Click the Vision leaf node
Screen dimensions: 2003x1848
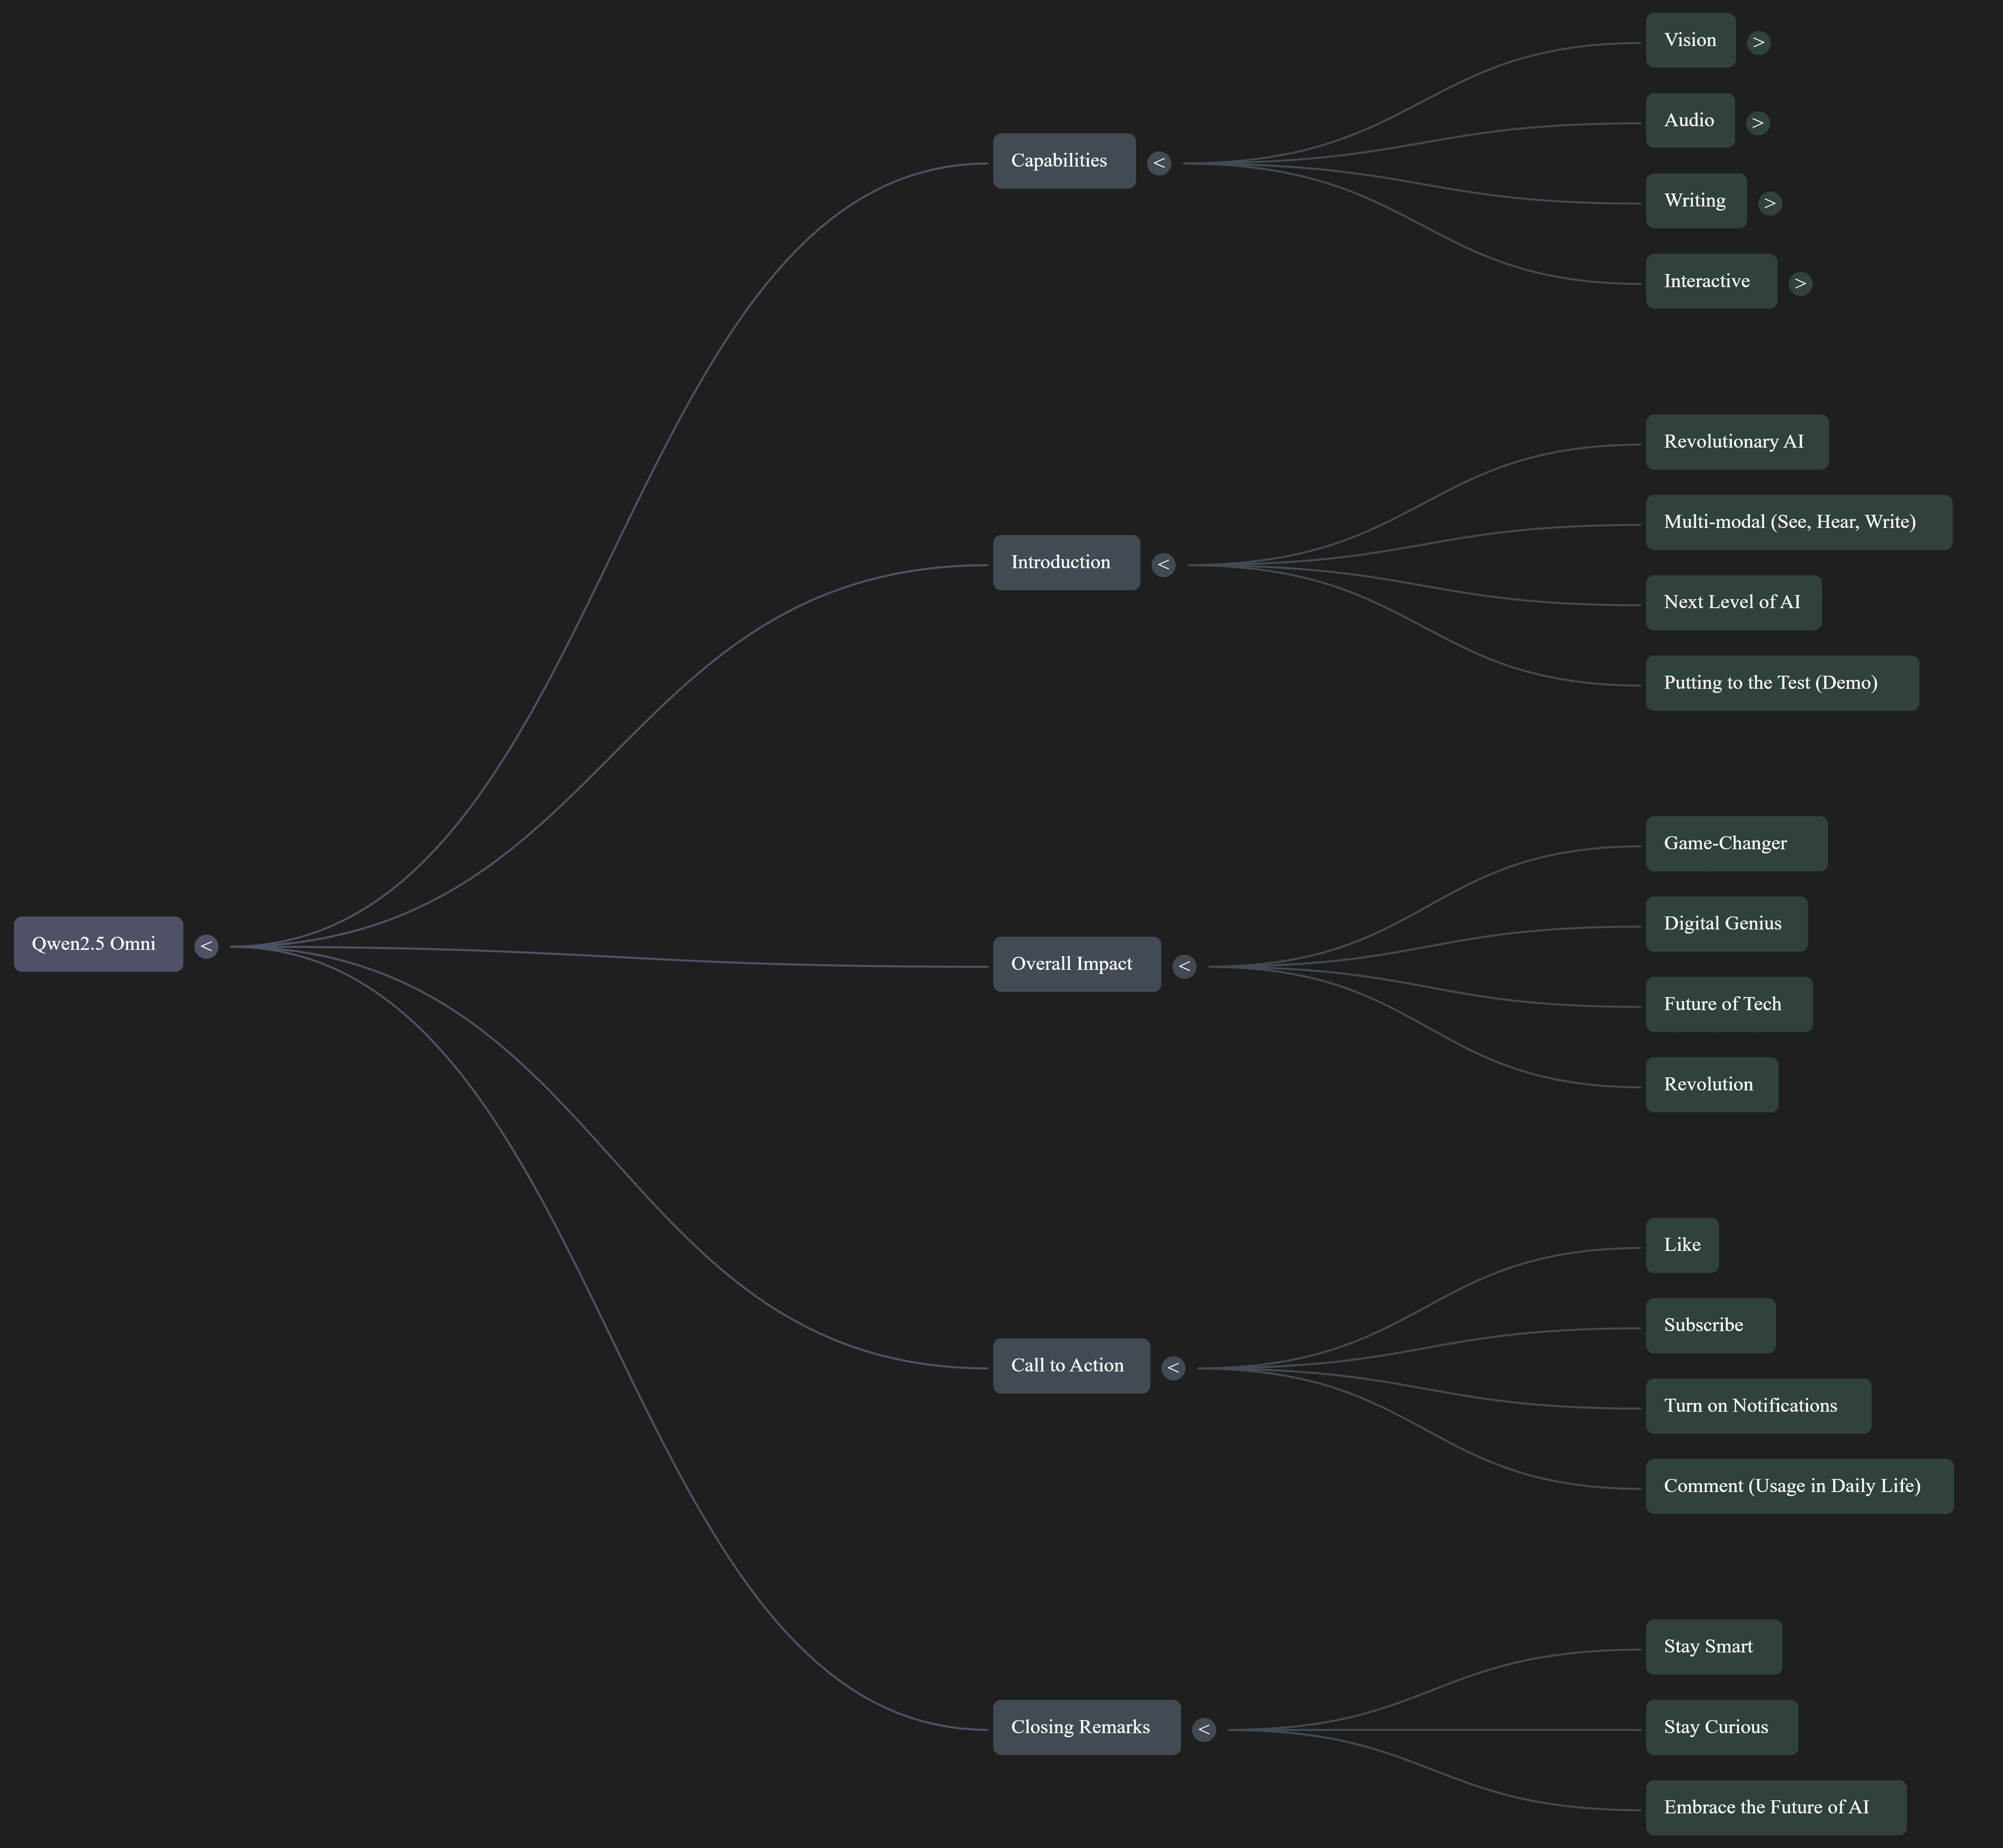click(x=1691, y=40)
